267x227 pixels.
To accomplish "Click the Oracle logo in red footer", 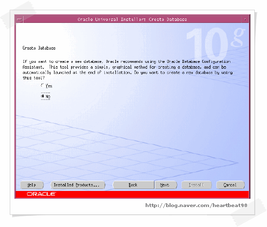I will click(41, 194).
